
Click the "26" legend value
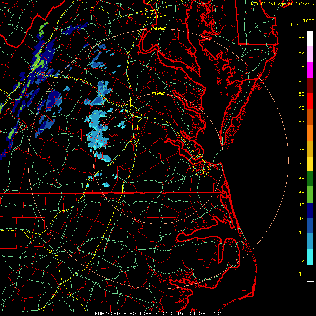(302, 177)
